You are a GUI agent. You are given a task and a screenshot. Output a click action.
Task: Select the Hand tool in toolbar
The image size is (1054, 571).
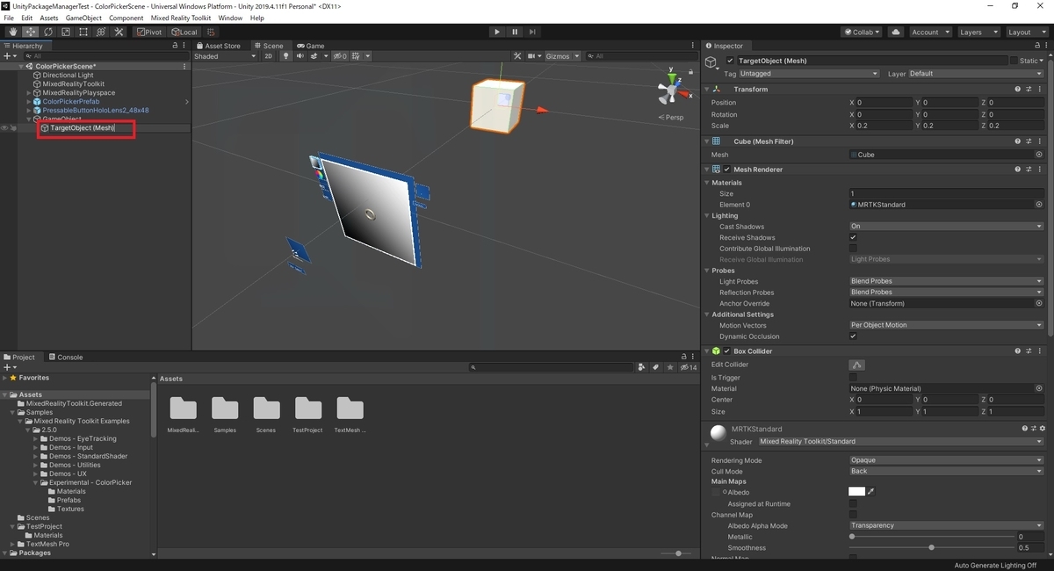coord(12,33)
